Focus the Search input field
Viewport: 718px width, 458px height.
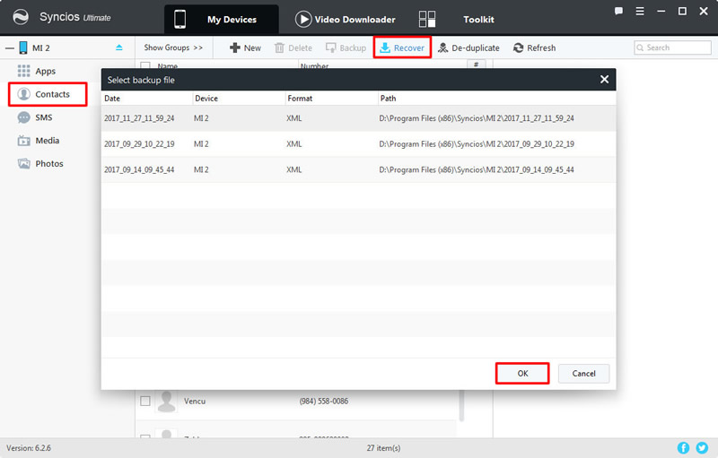coord(672,48)
